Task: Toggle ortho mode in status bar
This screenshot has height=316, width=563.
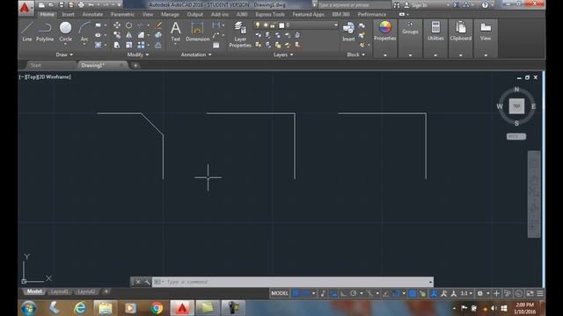Action: (x=344, y=293)
